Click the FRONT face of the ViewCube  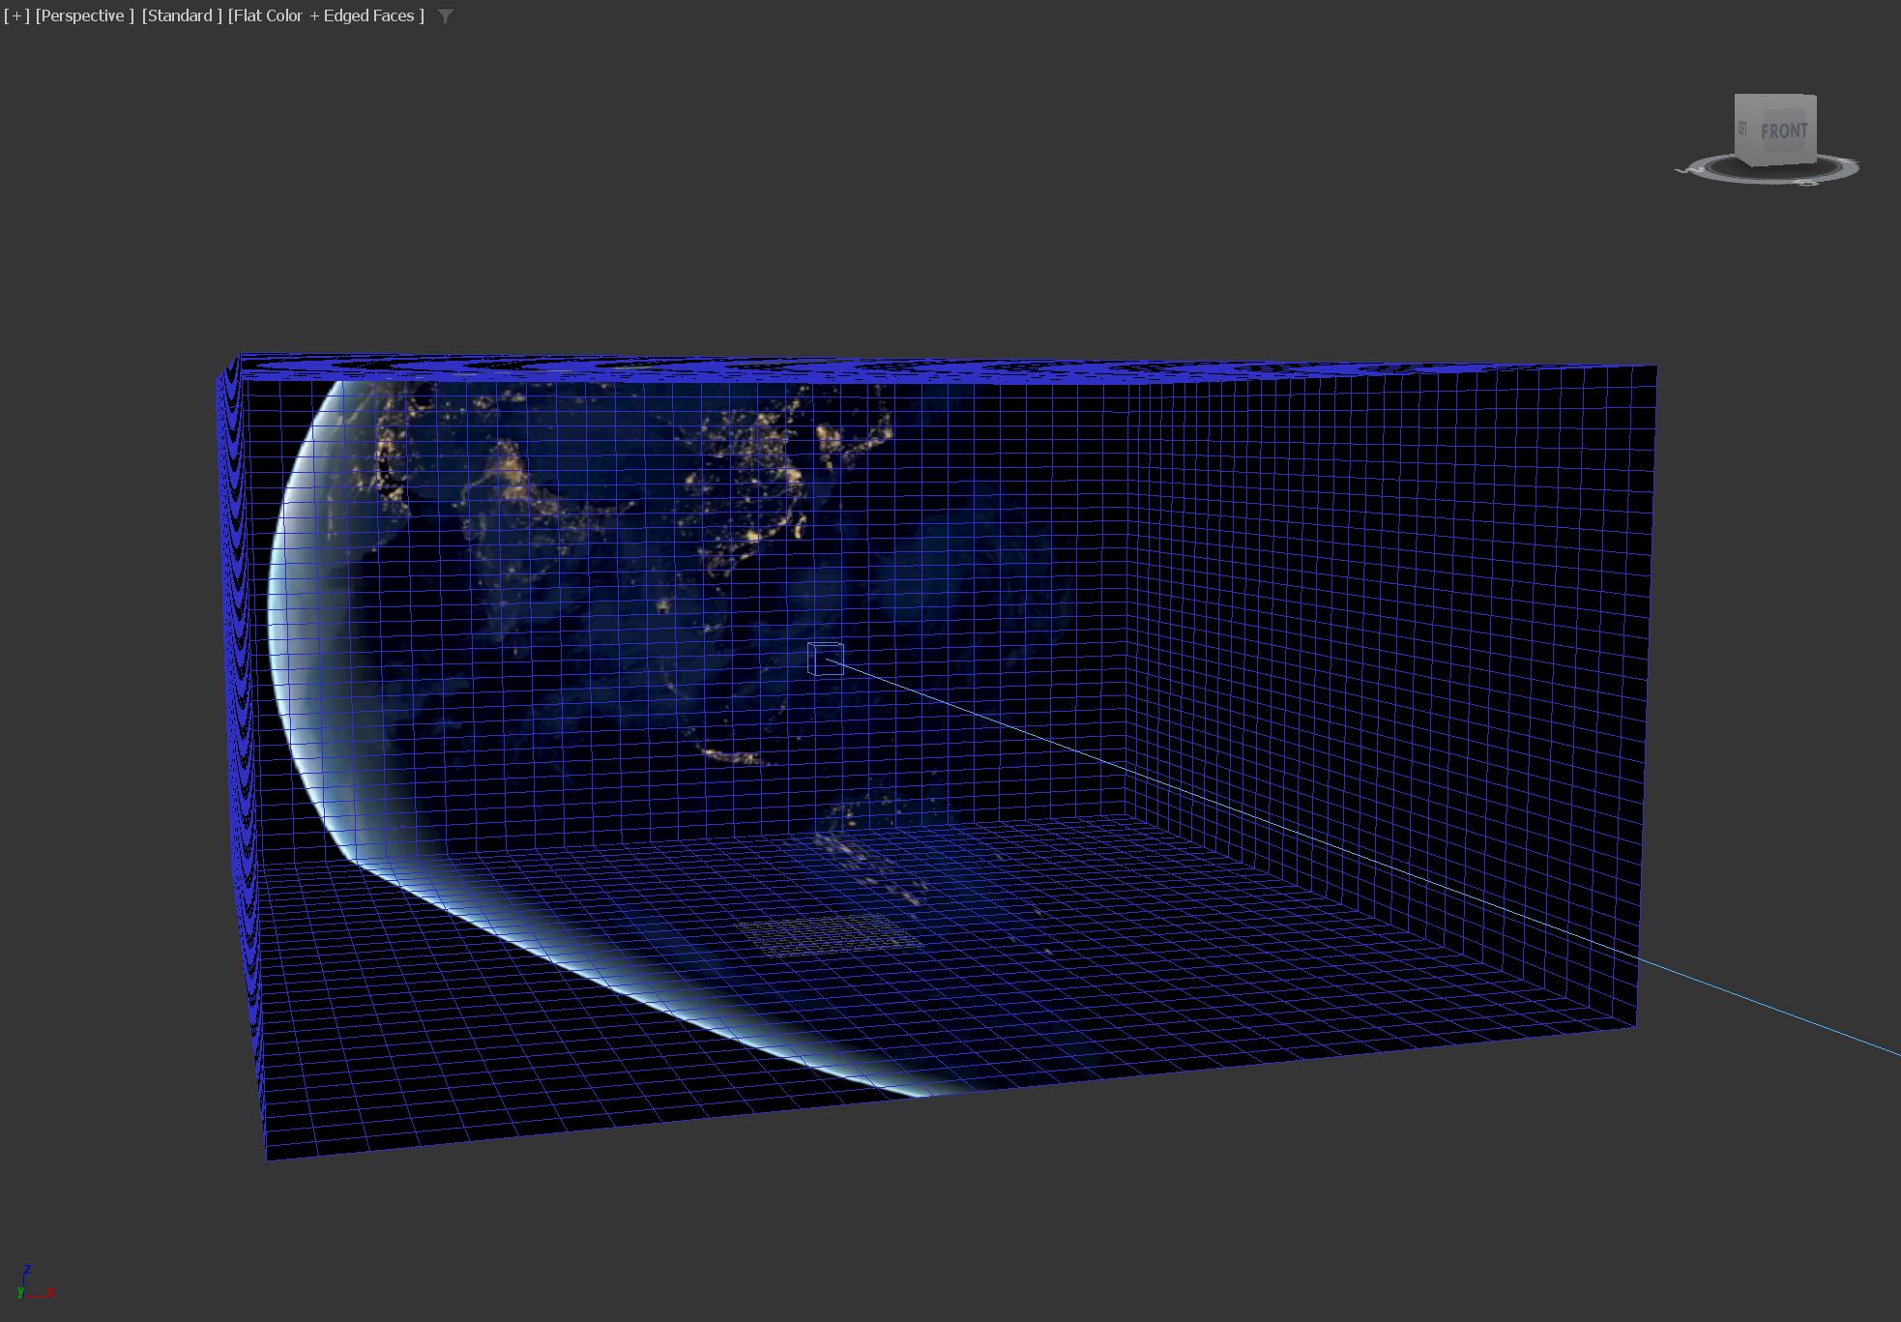(x=1783, y=131)
